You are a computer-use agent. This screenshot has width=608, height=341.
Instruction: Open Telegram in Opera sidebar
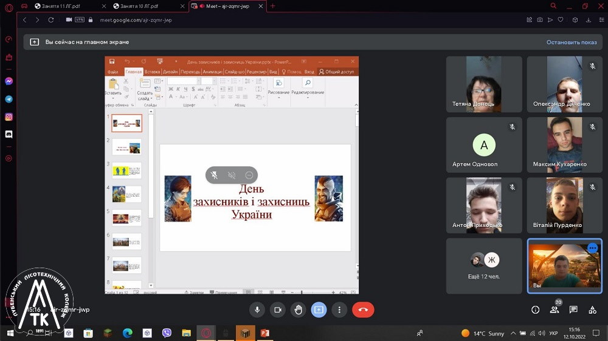click(x=9, y=99)
